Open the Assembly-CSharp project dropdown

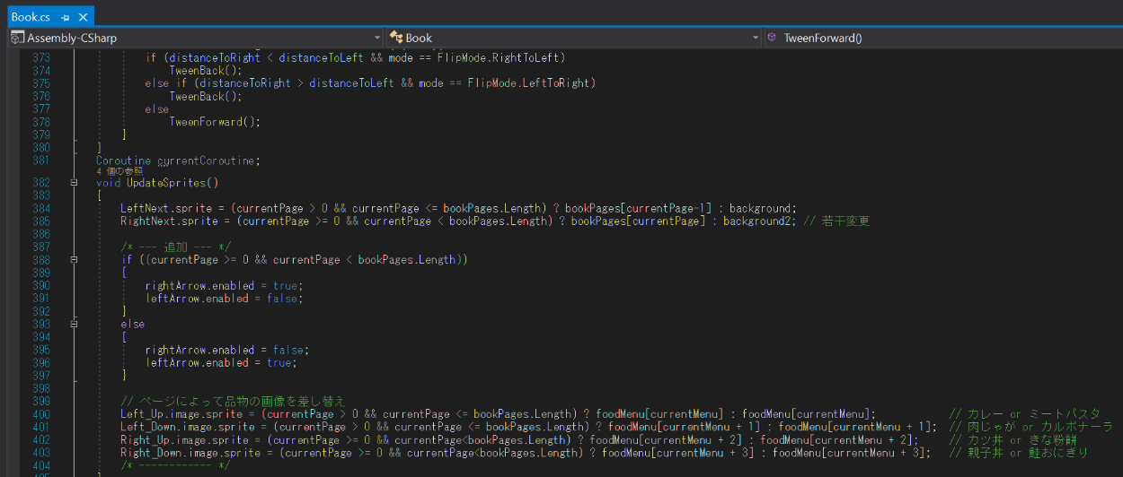pyautogui.click(x=377, y=38)
